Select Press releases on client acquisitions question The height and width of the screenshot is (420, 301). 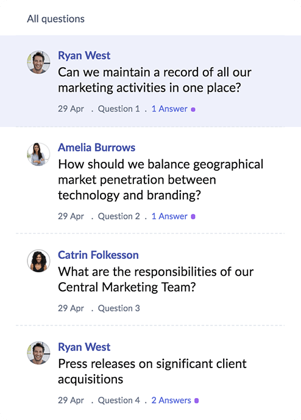tap(152, 371)
